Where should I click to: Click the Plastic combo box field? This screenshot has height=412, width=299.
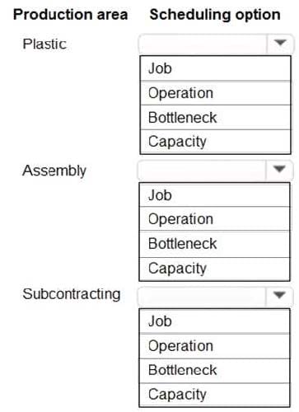pos(203,44)
